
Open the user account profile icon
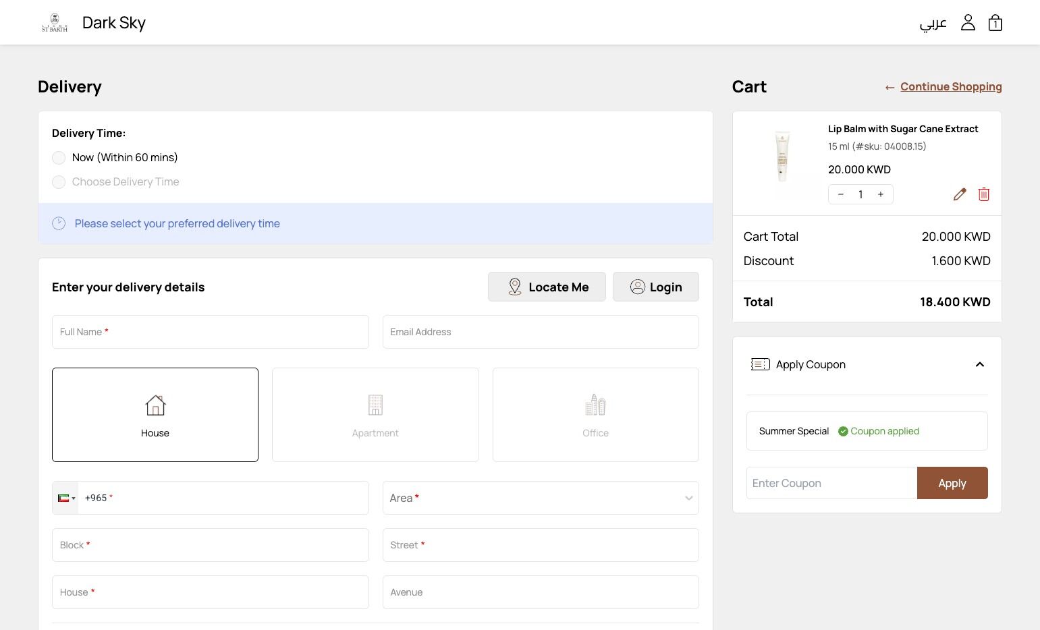pyautogui.click(x=968, y=23)
